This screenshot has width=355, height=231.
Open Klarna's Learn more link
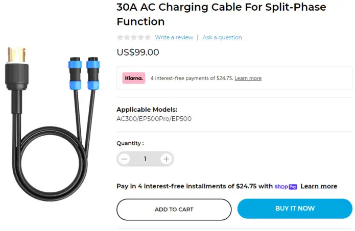[248, 79]
